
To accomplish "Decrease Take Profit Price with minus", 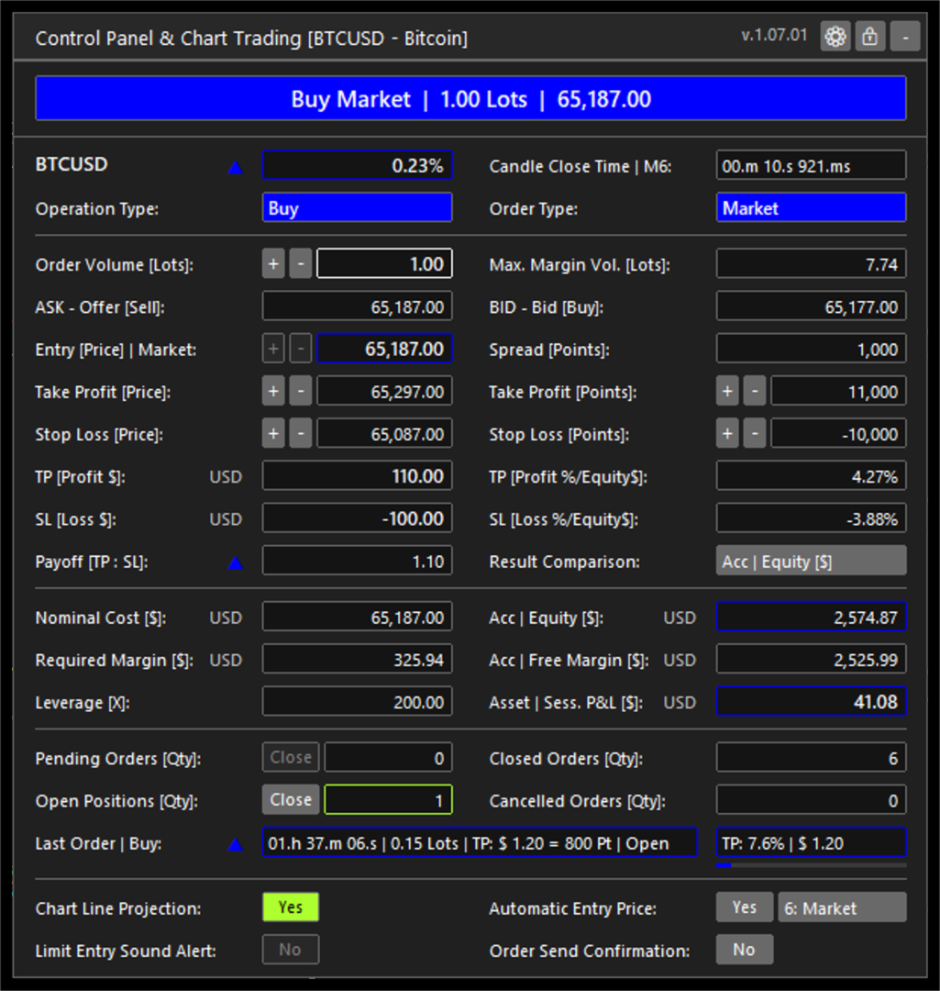I will (301, 391).
